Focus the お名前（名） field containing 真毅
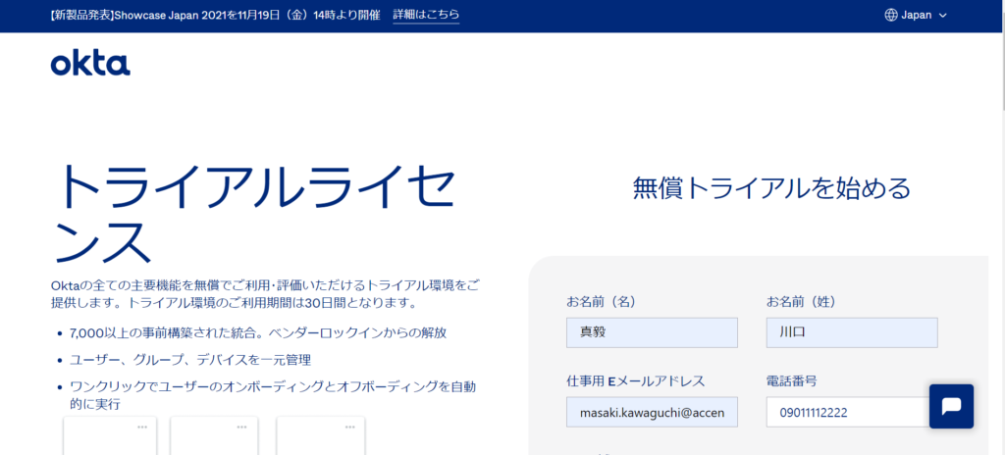The height and width of the screenshot is (455, 1005). (652, 332)
